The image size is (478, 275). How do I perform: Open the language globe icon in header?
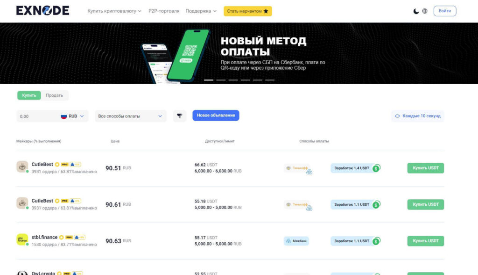click(425, 11)
